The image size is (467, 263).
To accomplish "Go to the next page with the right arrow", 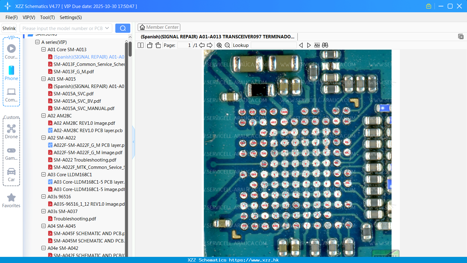I will point(210,45).
